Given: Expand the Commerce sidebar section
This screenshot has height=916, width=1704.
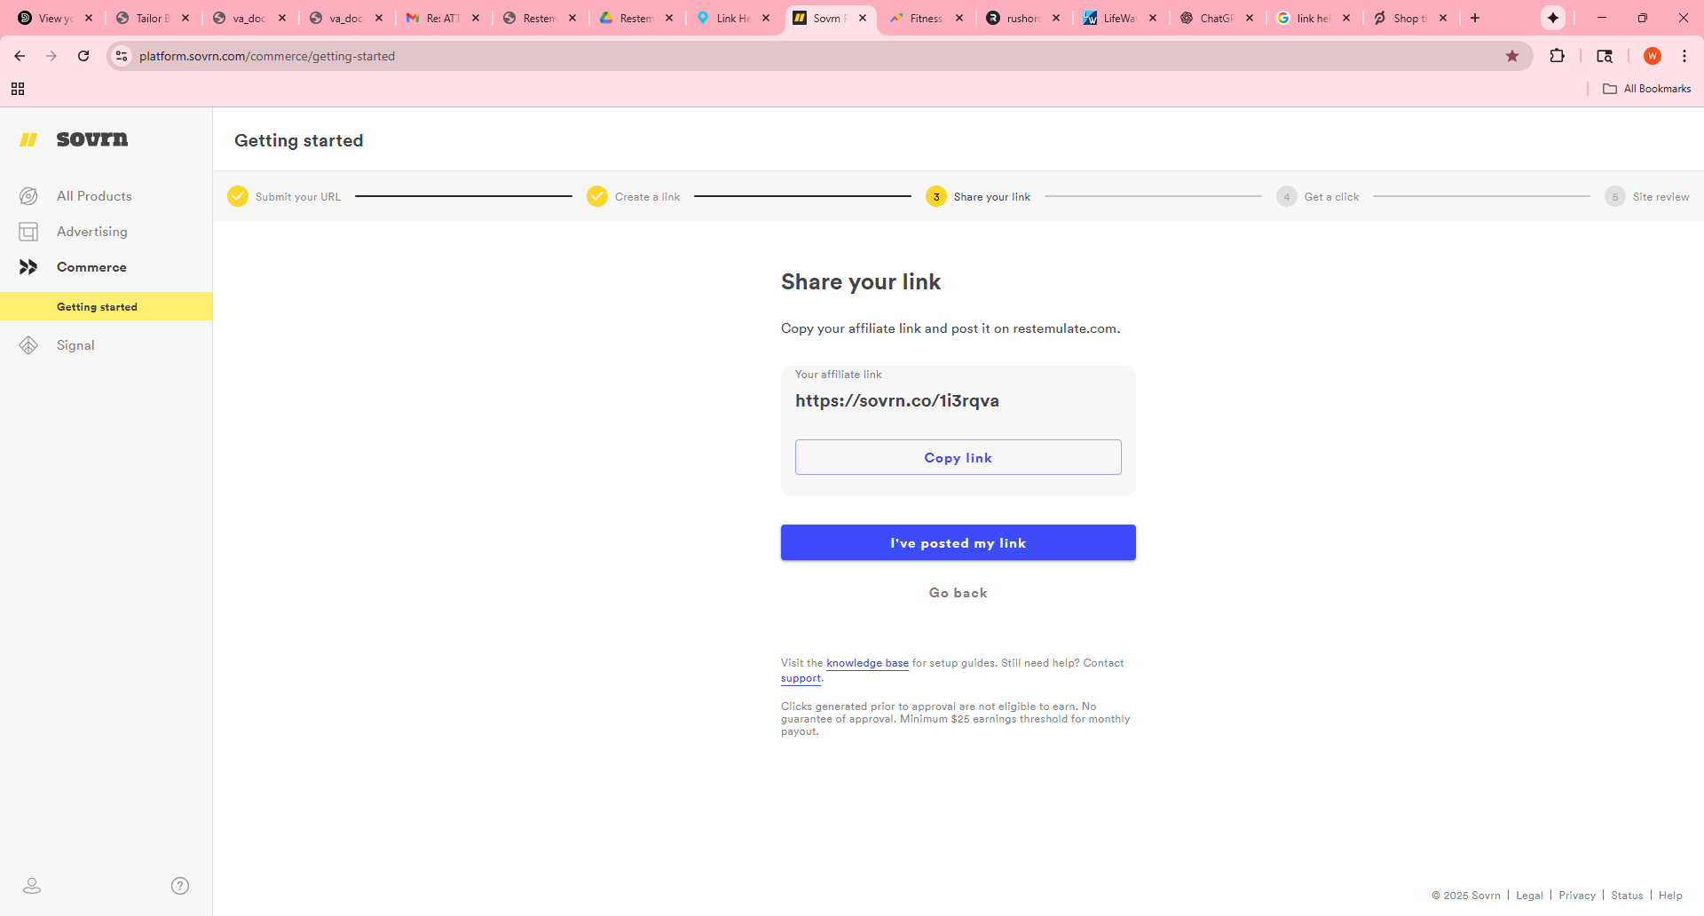Looking at the screenshot, I should (91, 267).
